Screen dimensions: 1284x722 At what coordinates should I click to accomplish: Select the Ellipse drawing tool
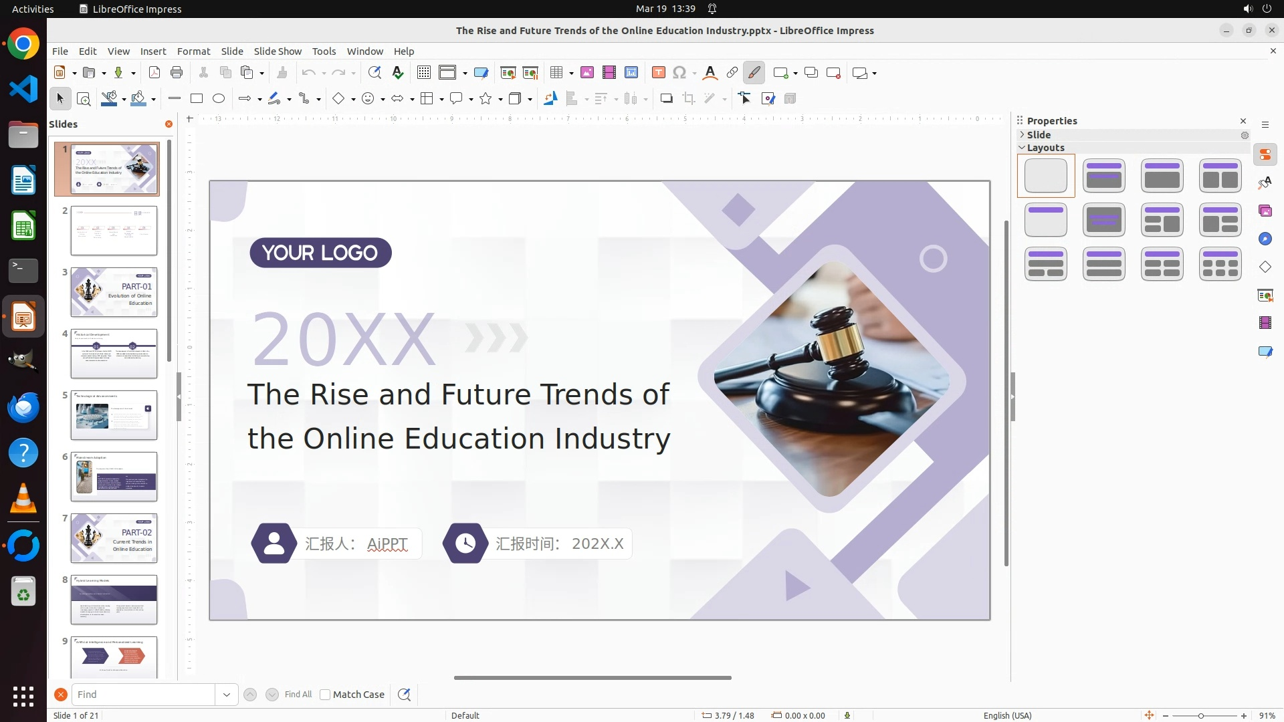[x=219, y=99]
